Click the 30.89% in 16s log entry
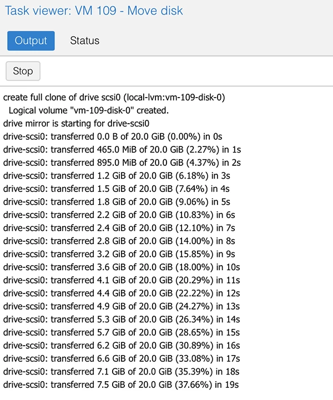Image resolution: width=333 pixels, height=400 pixels. 121,346
